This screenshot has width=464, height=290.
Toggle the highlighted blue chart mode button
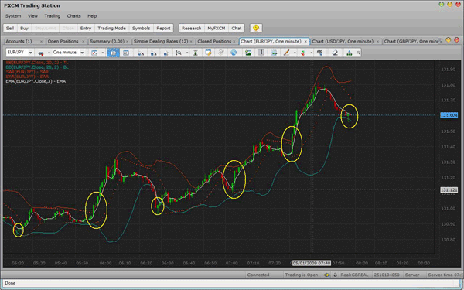[114, 53]
